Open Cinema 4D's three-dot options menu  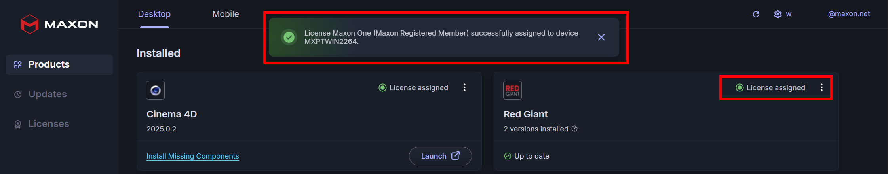coord(464,87)
